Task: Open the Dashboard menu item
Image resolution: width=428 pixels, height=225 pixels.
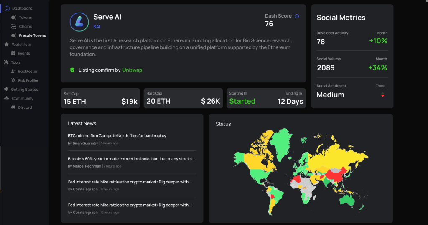Action: 22,8
